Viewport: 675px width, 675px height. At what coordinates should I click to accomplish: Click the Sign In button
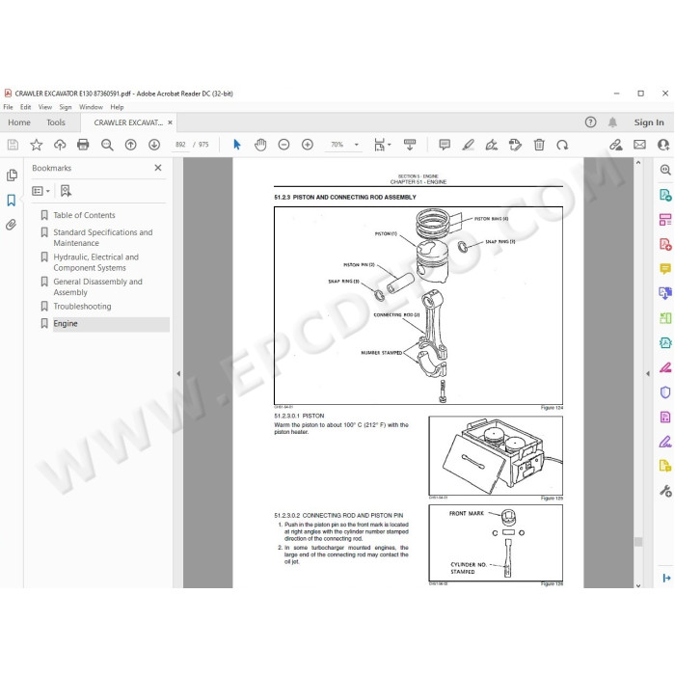pos(649,122)
